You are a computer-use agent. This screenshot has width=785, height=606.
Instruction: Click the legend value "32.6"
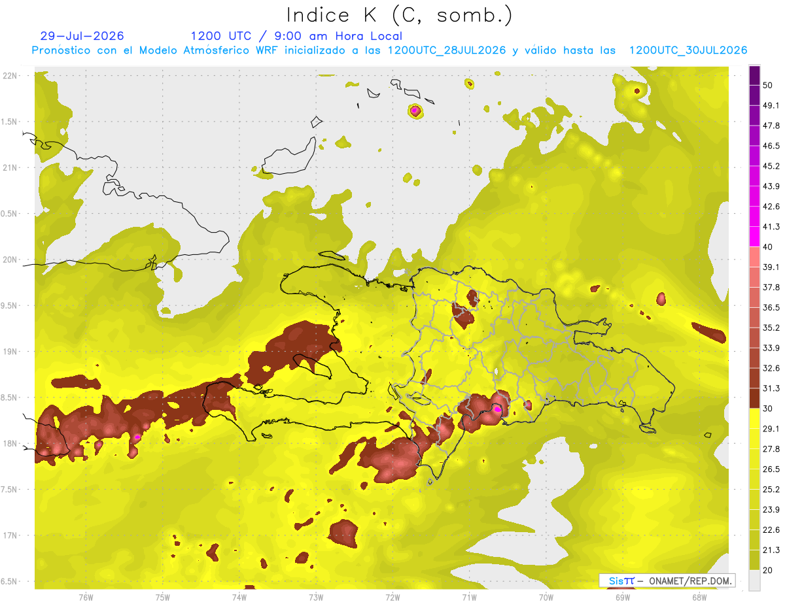[771, 368]
